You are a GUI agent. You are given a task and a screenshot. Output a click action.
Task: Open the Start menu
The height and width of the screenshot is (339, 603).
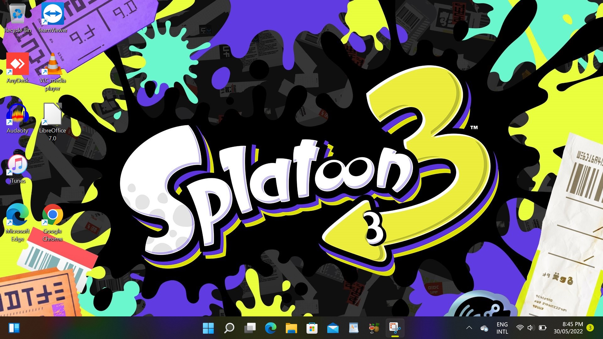coord(209,328)
